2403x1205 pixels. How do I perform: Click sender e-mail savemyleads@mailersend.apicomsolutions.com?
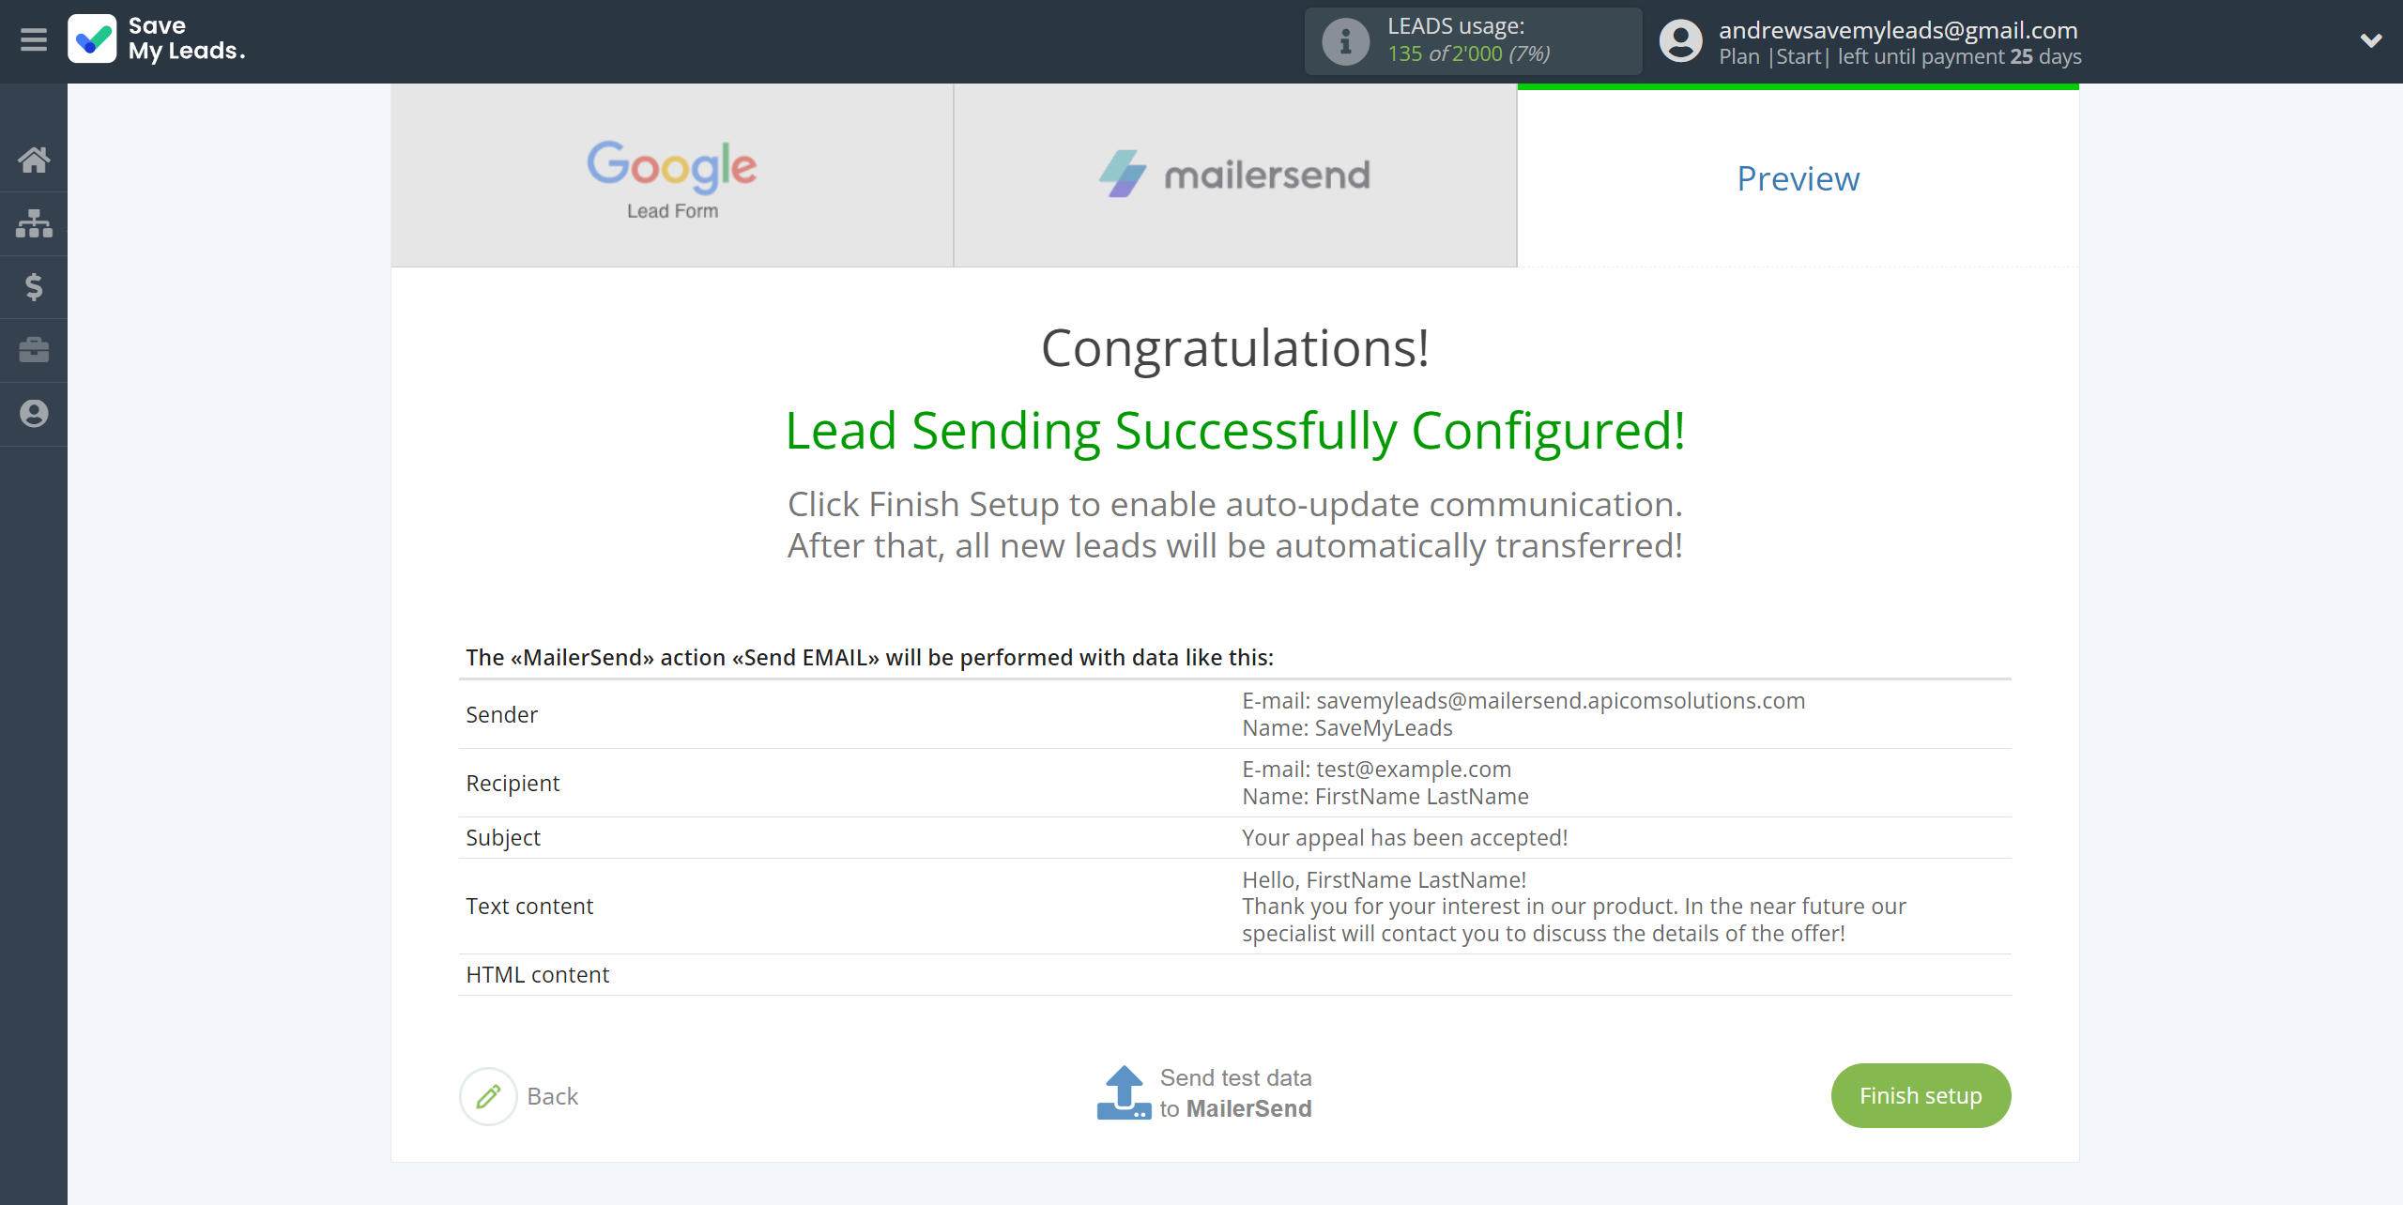pyautogui.click(x=1523, y=701)
